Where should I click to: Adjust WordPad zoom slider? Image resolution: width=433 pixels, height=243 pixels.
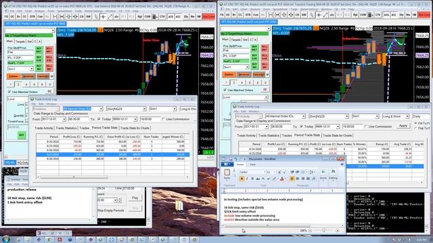point(323,231)
